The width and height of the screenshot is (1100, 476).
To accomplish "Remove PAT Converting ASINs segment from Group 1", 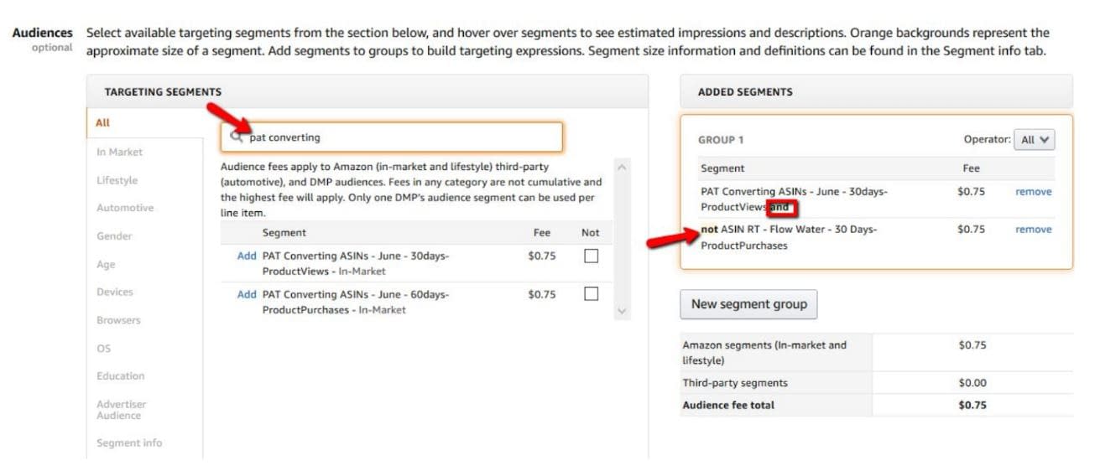I will click(x=1033, y=192).
